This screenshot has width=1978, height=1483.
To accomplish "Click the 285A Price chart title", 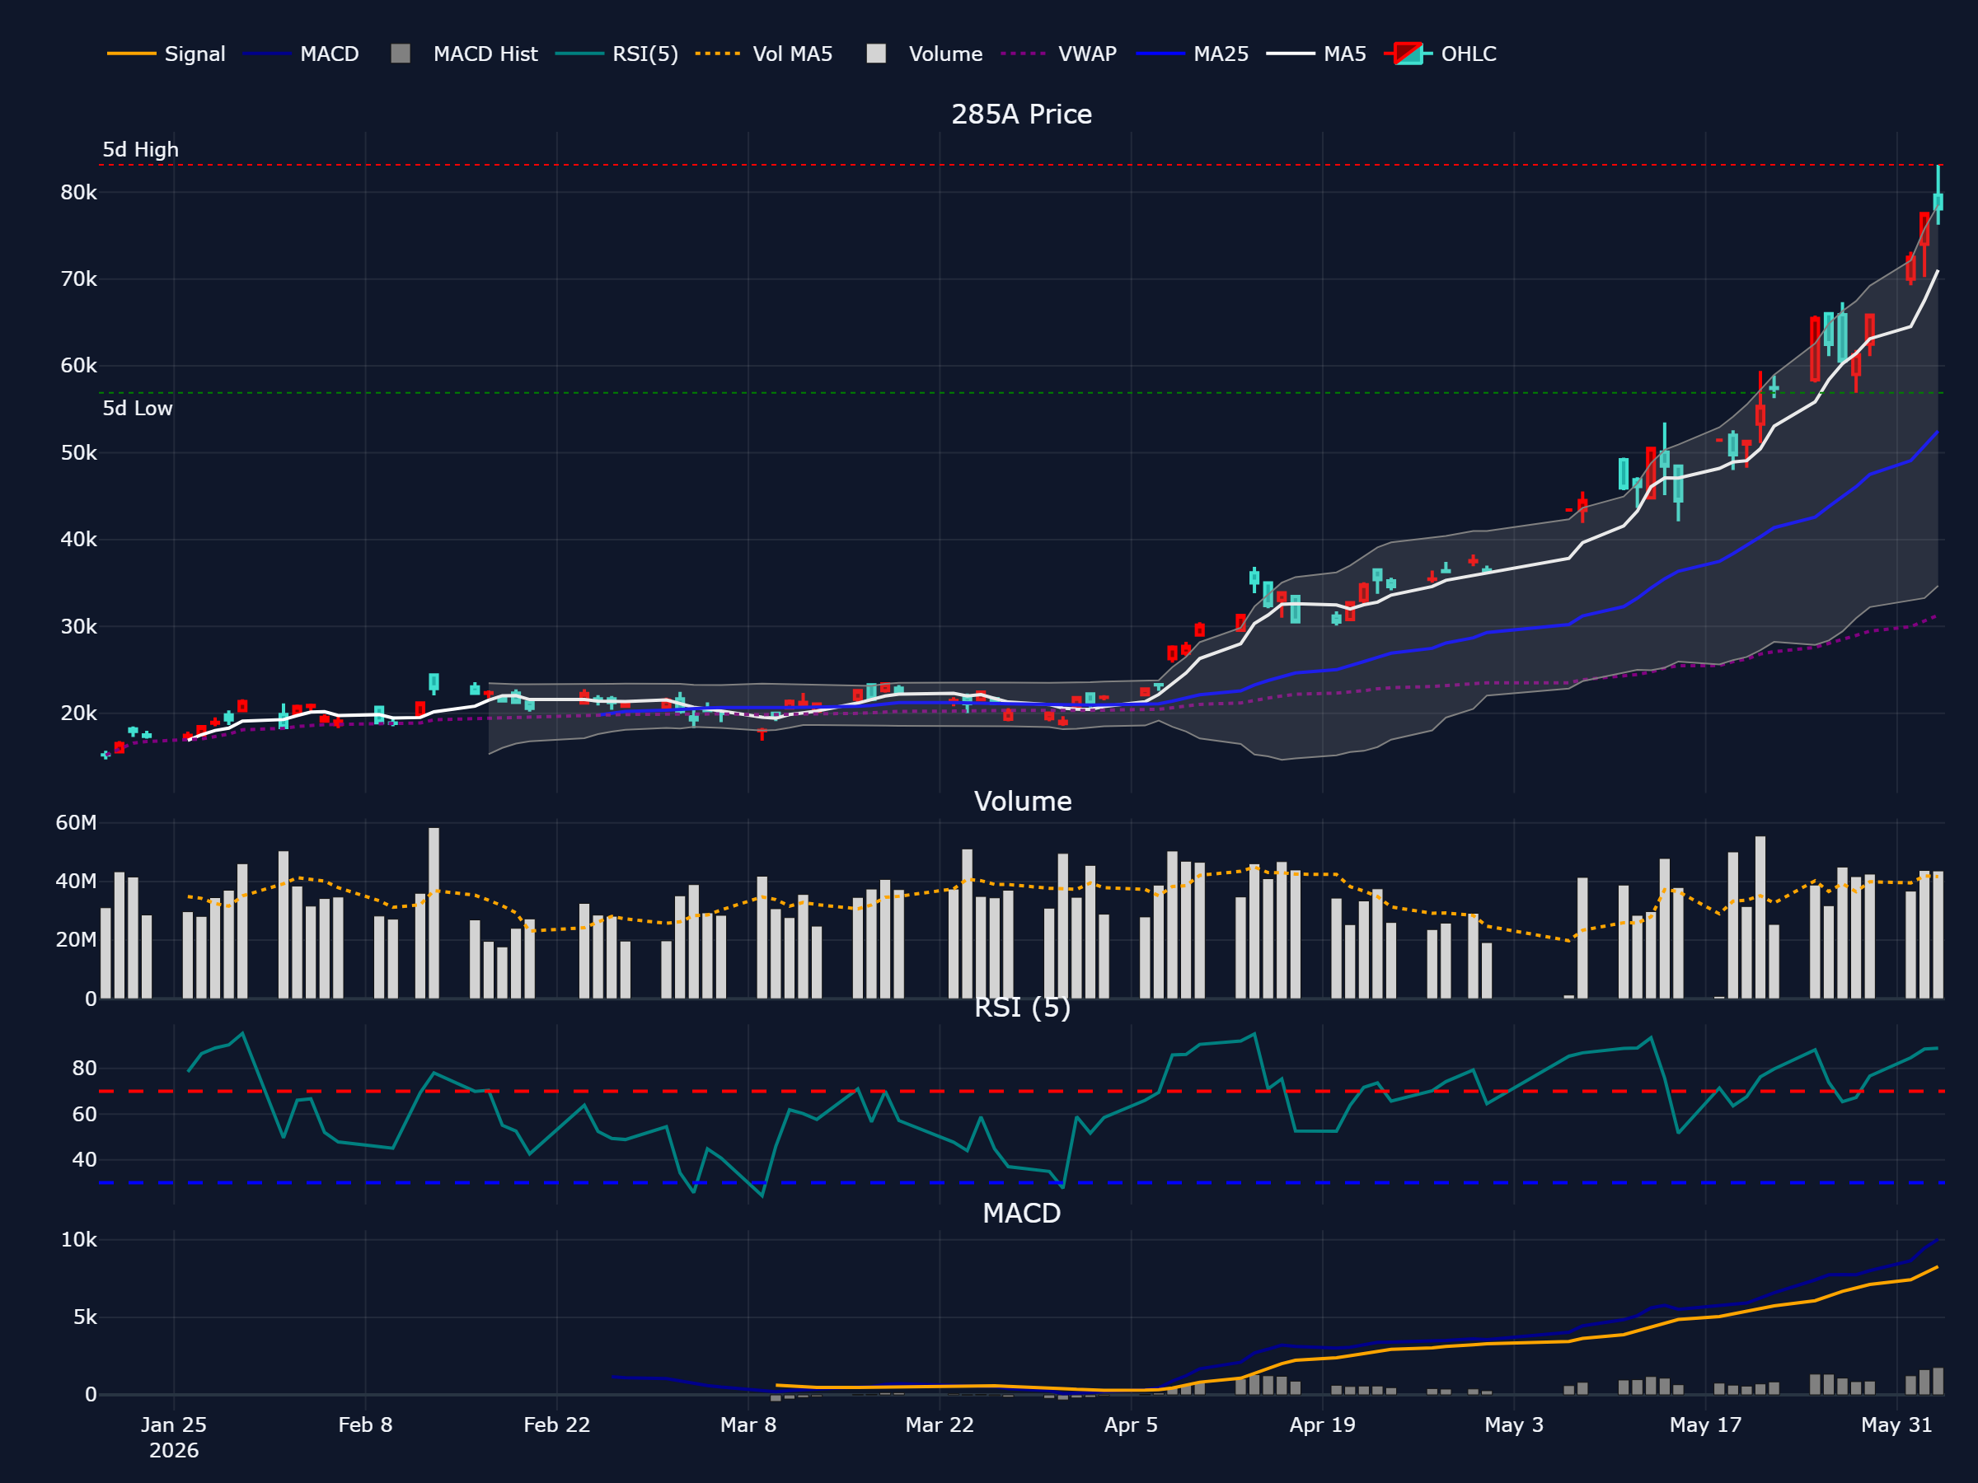I will pyautogui.click(x=1021, y=115).
